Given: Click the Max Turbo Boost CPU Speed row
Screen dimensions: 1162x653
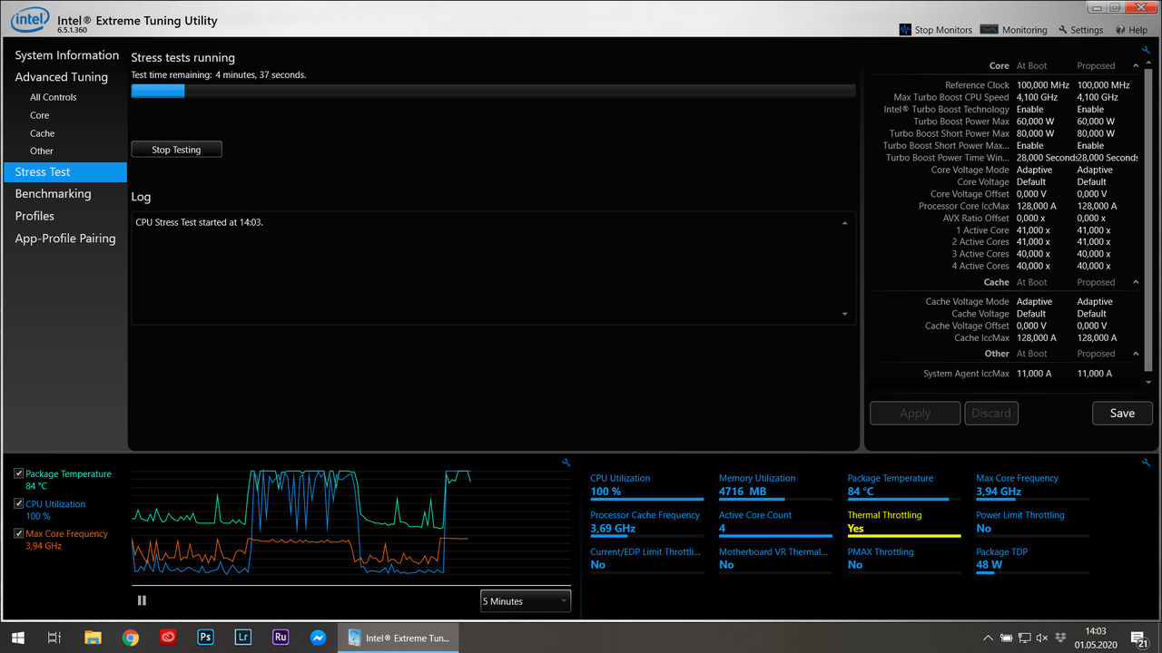Looking at the screenshot, I should pyautogui.click(x=1006, y=97).
